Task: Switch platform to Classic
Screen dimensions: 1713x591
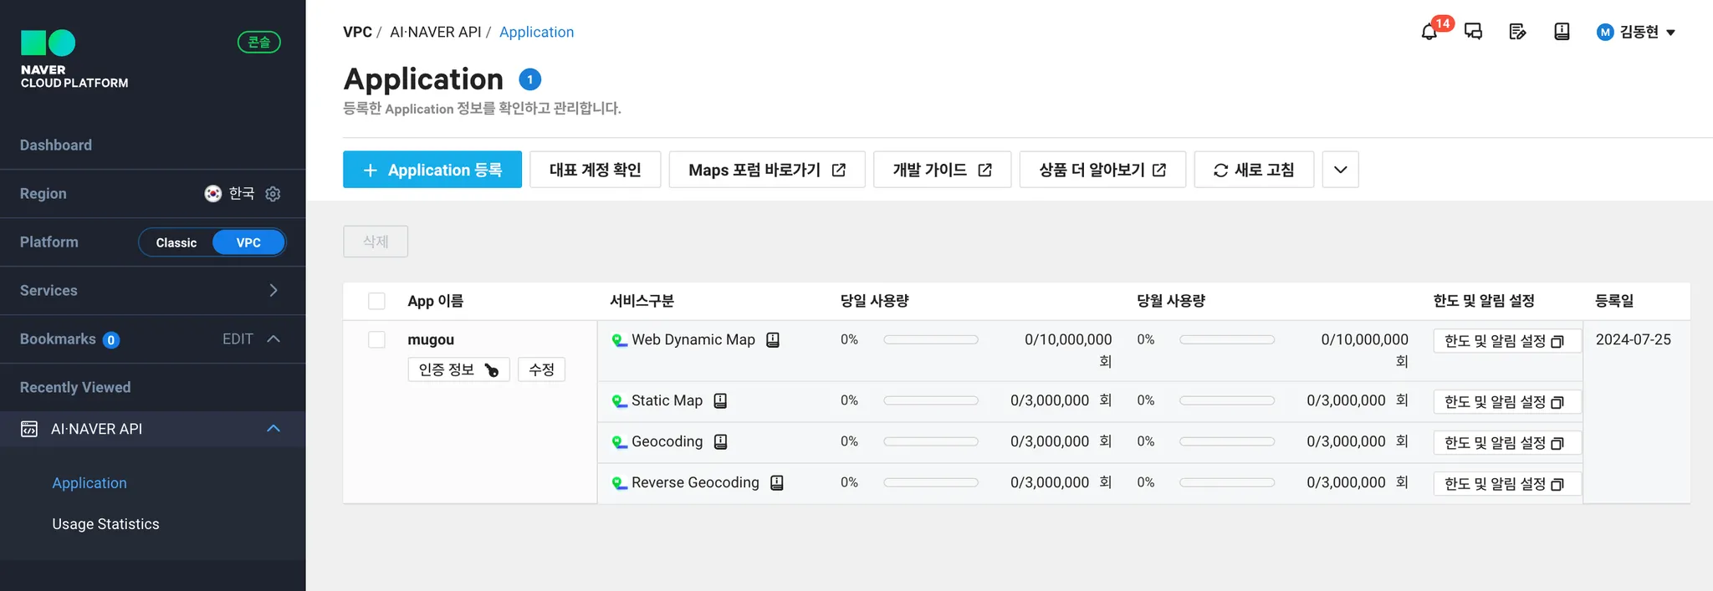Action: point(176,242)
